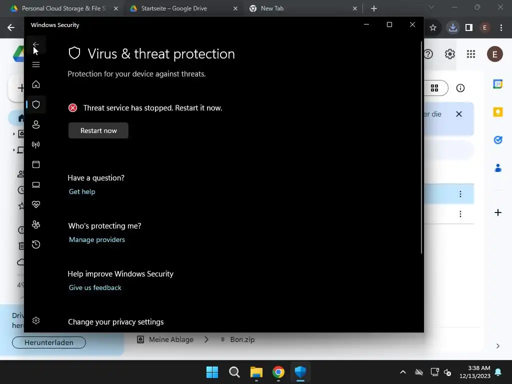
Task: Open Contacts side panel icon
Action: coord(498,168)
